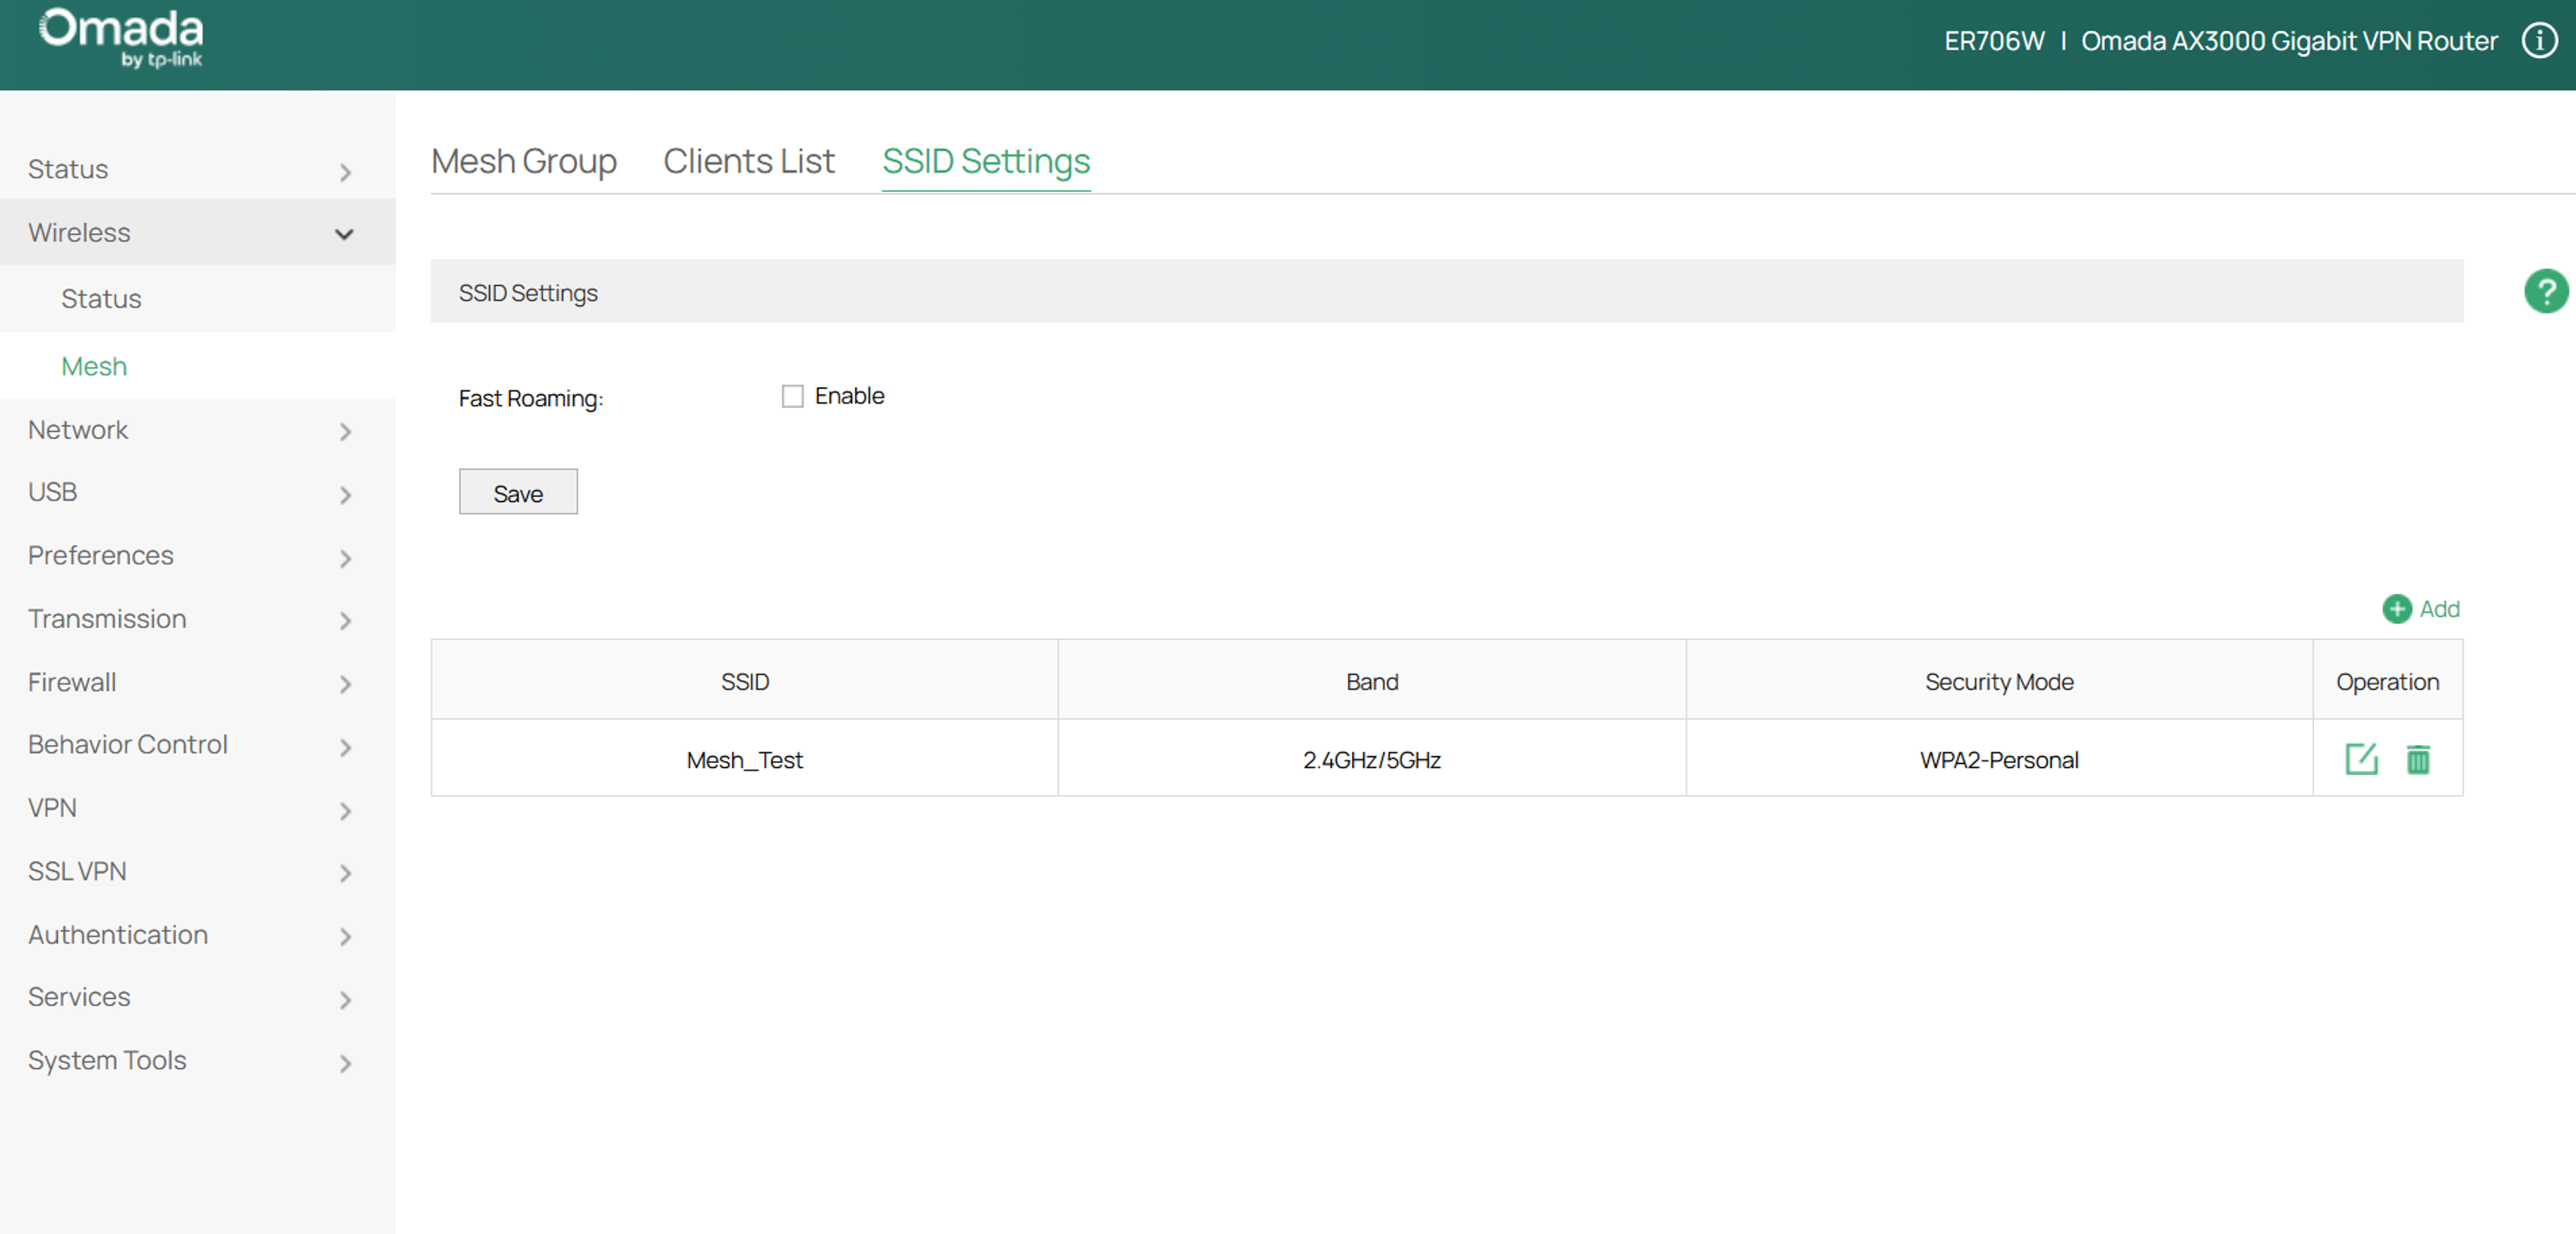Screen dimensions: 2576x1234
Task: Enable the Fast Roaming checkbox
Action: point(792,396)
